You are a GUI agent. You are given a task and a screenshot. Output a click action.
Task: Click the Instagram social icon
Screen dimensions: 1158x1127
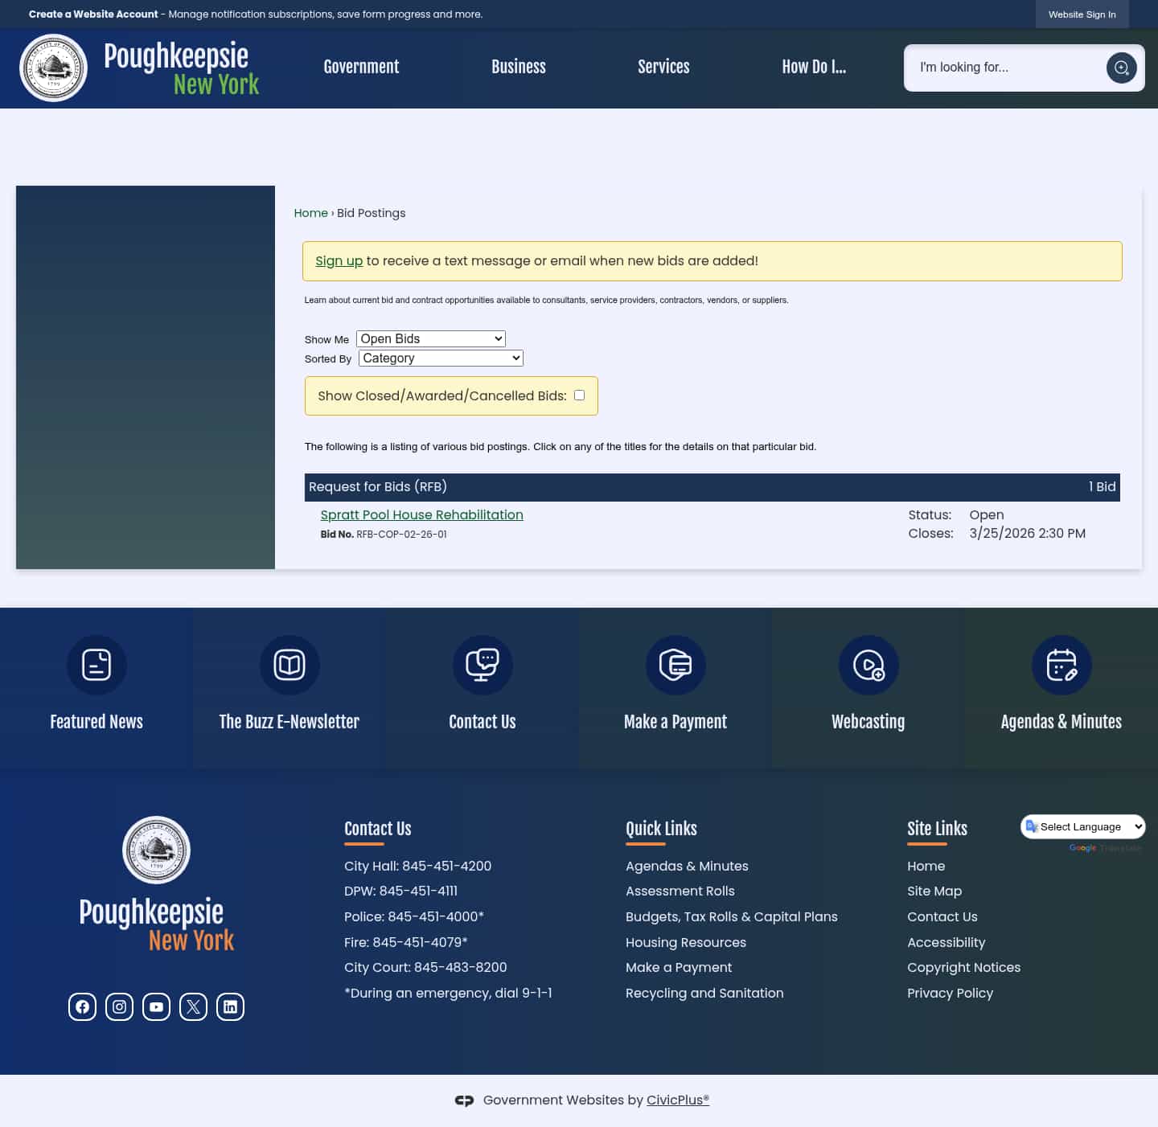[119, 1006]
